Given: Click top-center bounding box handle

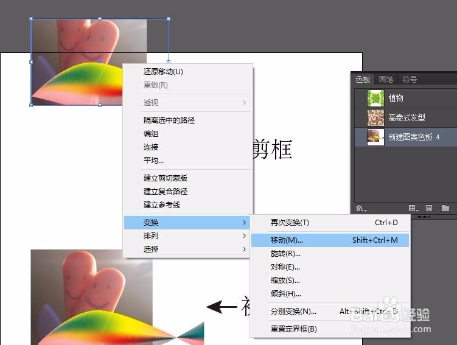Looking at the screenshot, I should pos(100,19).
